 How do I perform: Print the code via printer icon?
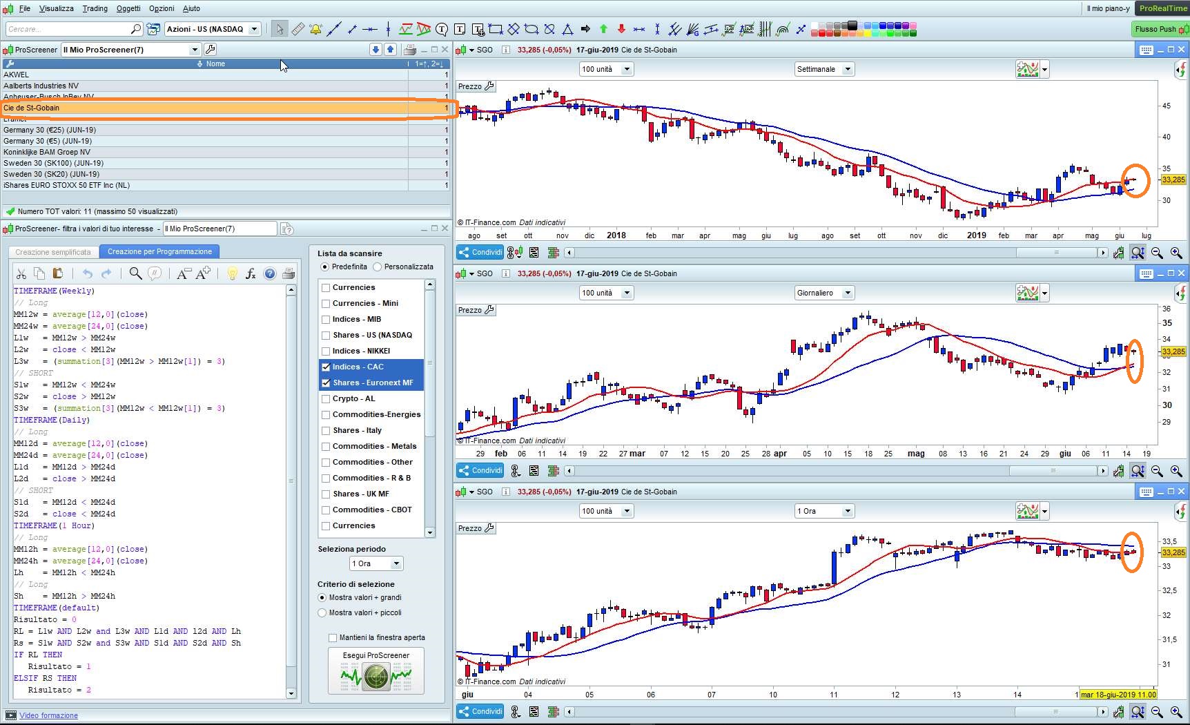[x=289, y=274]
